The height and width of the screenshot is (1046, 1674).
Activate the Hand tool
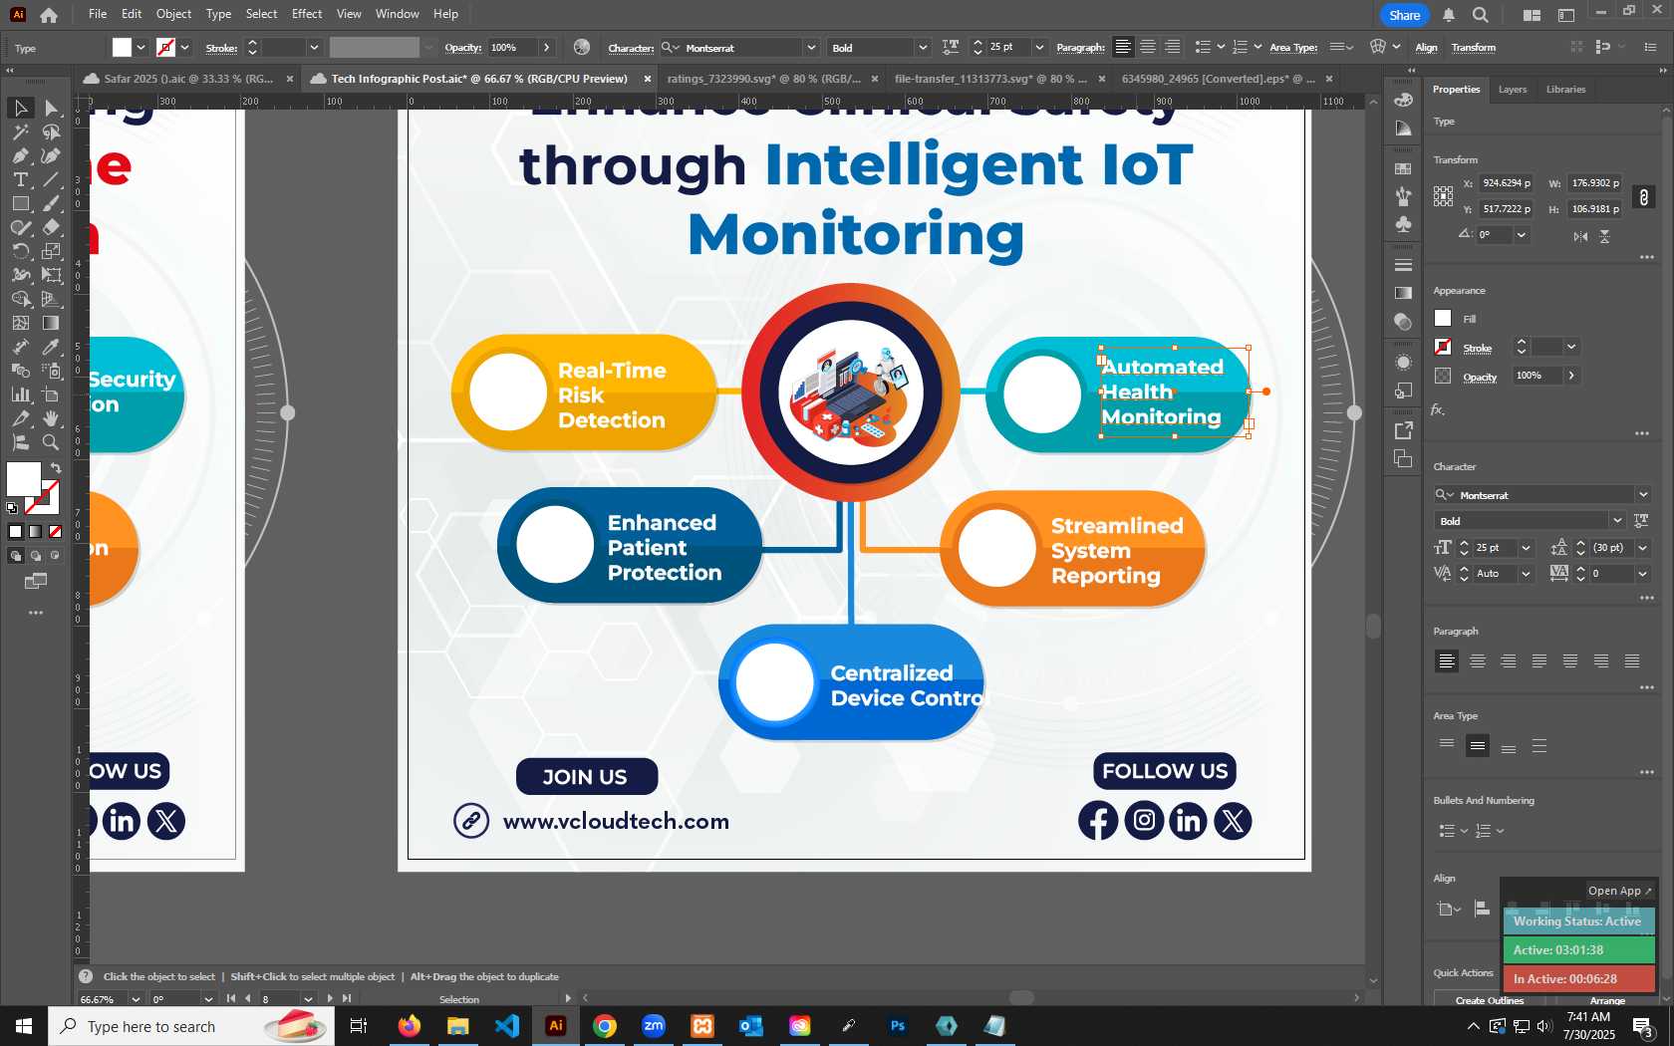coord(51,418)
